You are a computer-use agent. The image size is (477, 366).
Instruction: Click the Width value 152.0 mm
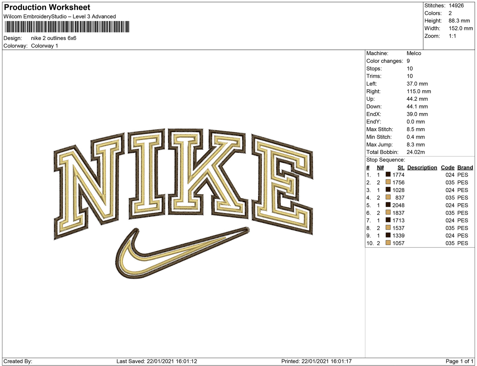(461, 28)
